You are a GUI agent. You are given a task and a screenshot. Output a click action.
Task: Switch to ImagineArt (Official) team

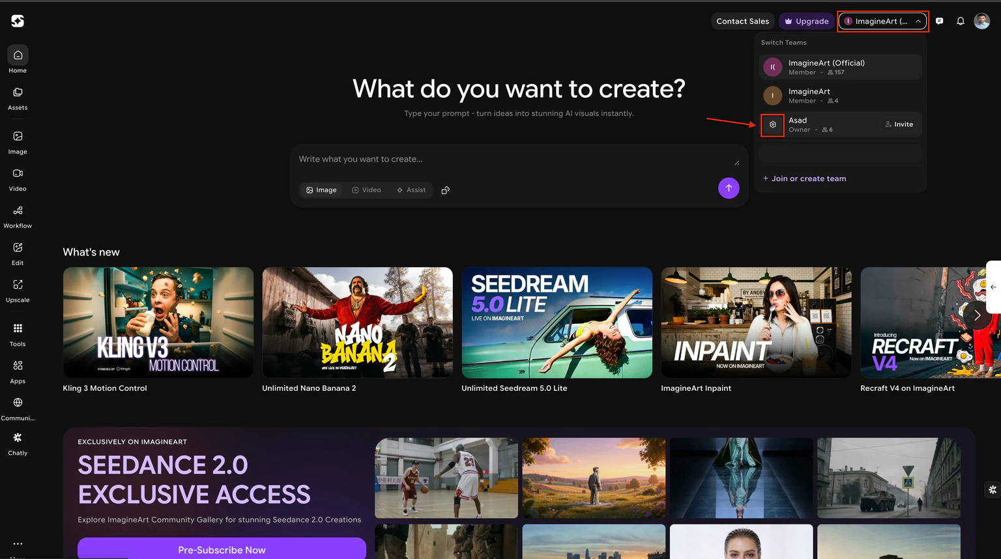click(841, 67)
